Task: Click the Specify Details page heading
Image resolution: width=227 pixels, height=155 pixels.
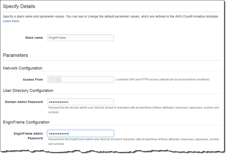Action: [x=19, y=6]
